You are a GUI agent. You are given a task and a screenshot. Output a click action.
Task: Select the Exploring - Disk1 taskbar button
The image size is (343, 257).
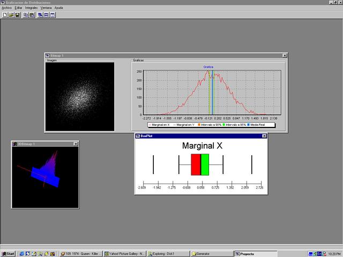(167, 253)
